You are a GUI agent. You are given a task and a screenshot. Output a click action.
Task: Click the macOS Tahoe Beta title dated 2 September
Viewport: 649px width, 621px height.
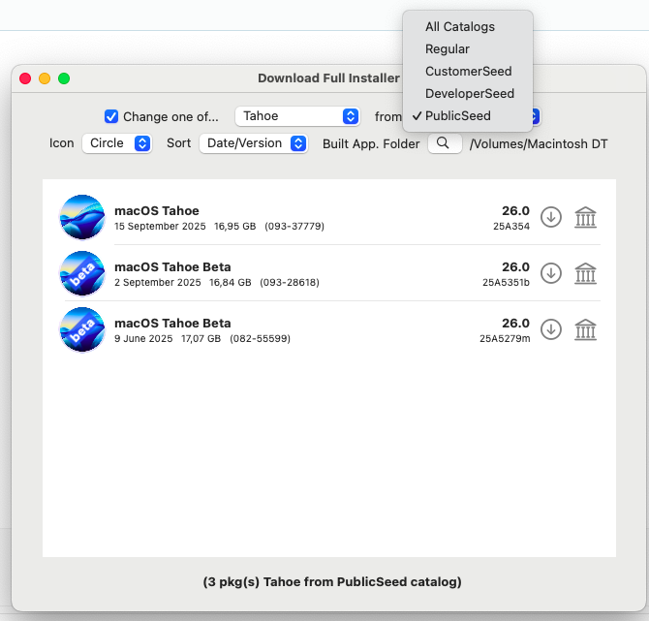[x=172, y=267]
